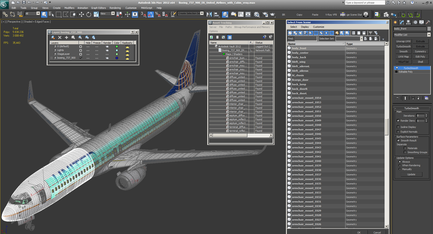Toggle Render Iters checkbox

click(398, 121)
